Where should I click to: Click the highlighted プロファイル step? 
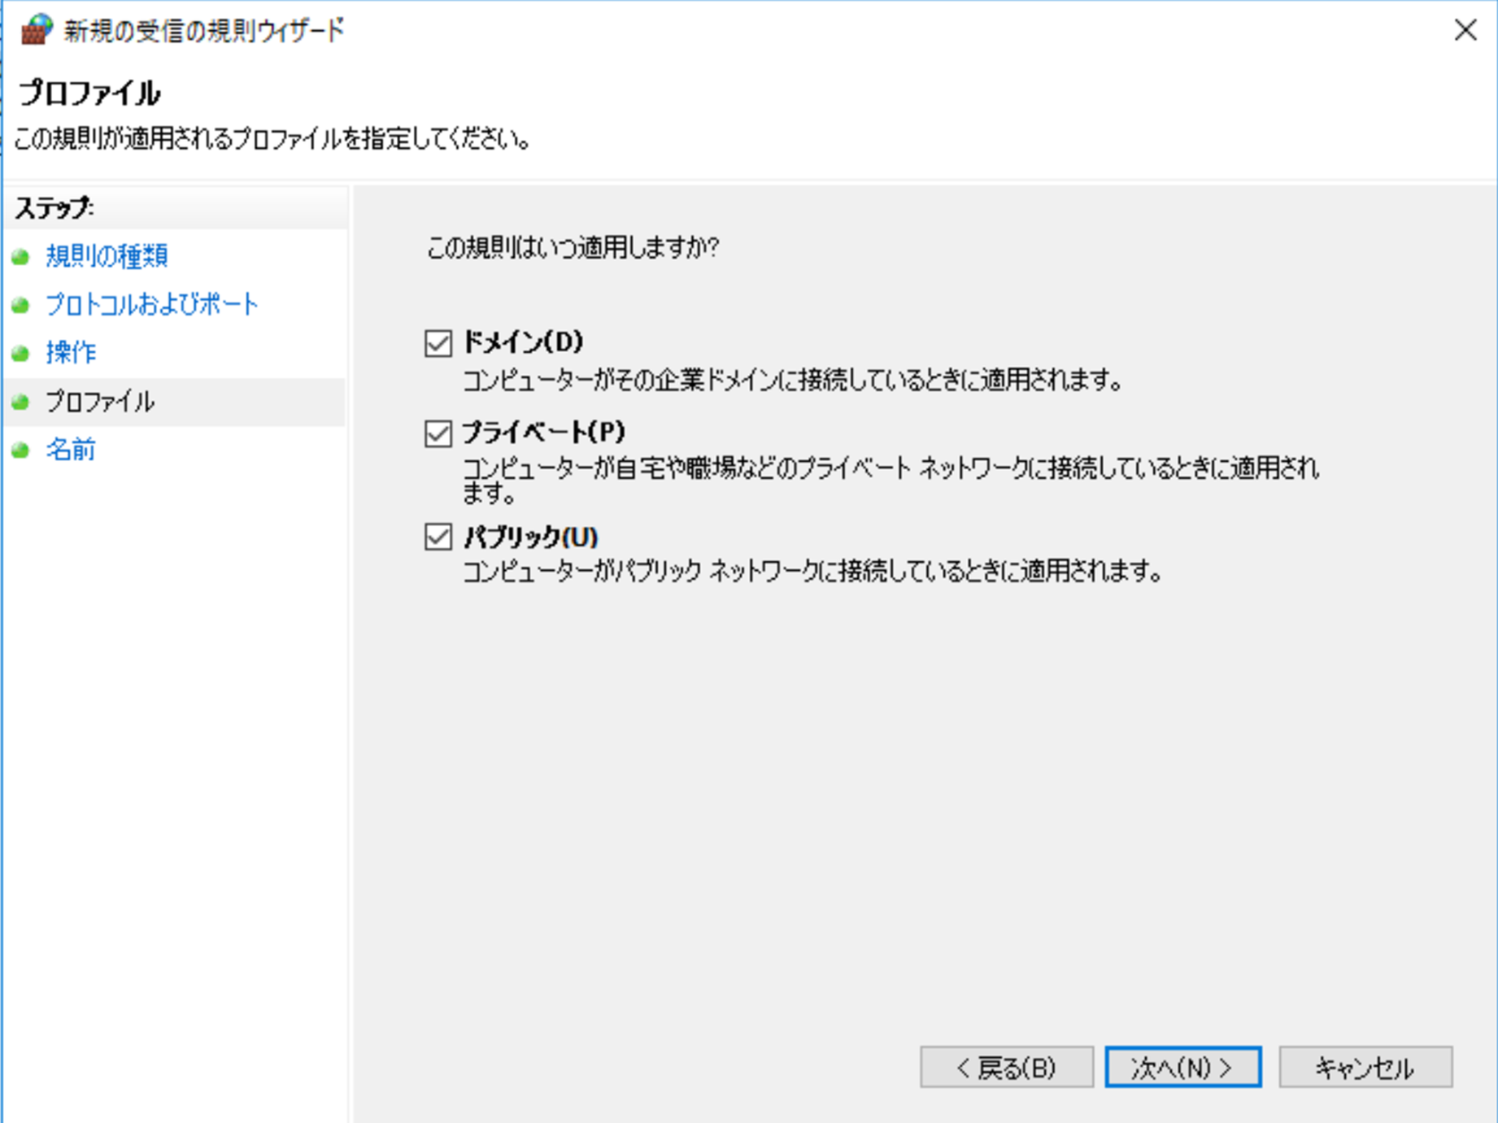(99, 402)
